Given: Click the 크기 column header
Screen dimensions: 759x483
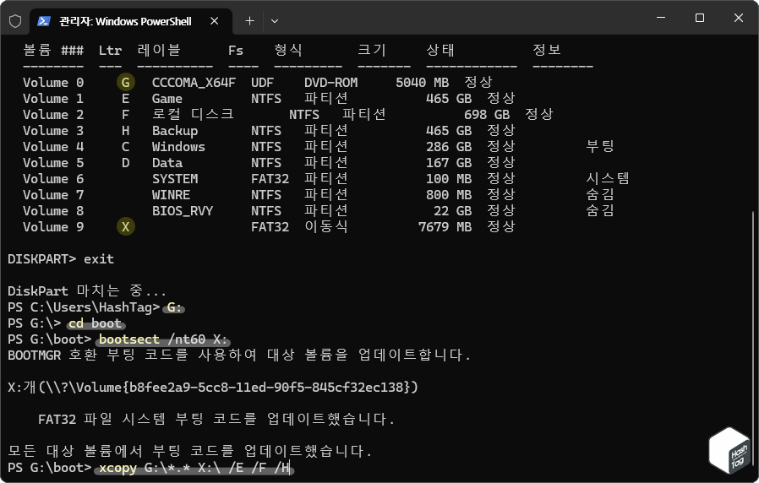Looking at the screenshot, I should (x=371, y=50).
